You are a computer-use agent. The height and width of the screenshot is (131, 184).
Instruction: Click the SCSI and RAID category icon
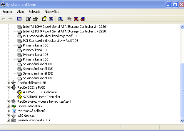pos(14,87)
